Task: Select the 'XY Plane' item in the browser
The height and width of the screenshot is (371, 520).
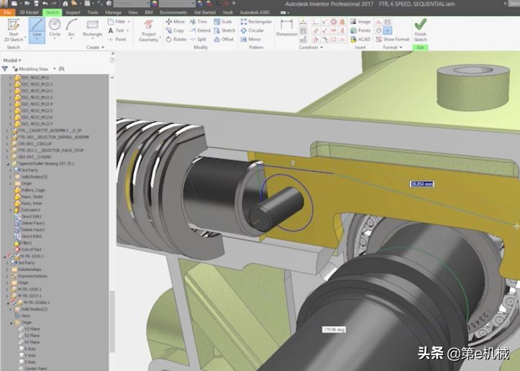Action: (x=29, y=342)
